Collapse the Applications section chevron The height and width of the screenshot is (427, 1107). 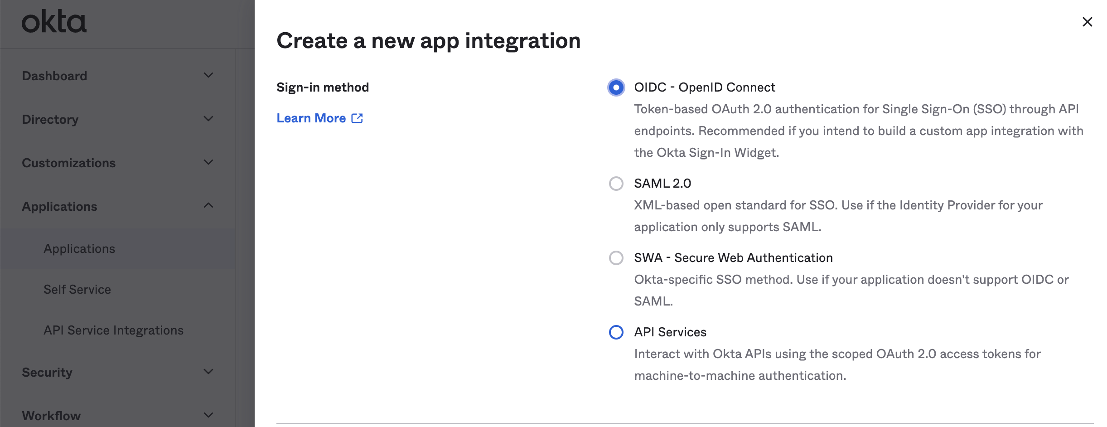208,206
